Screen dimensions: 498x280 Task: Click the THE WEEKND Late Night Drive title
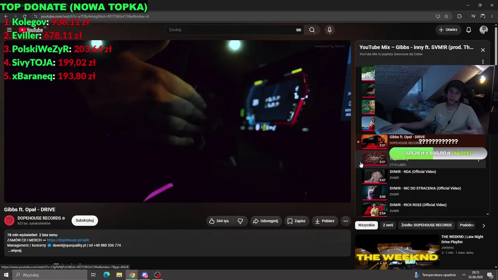tap(462, 239)
